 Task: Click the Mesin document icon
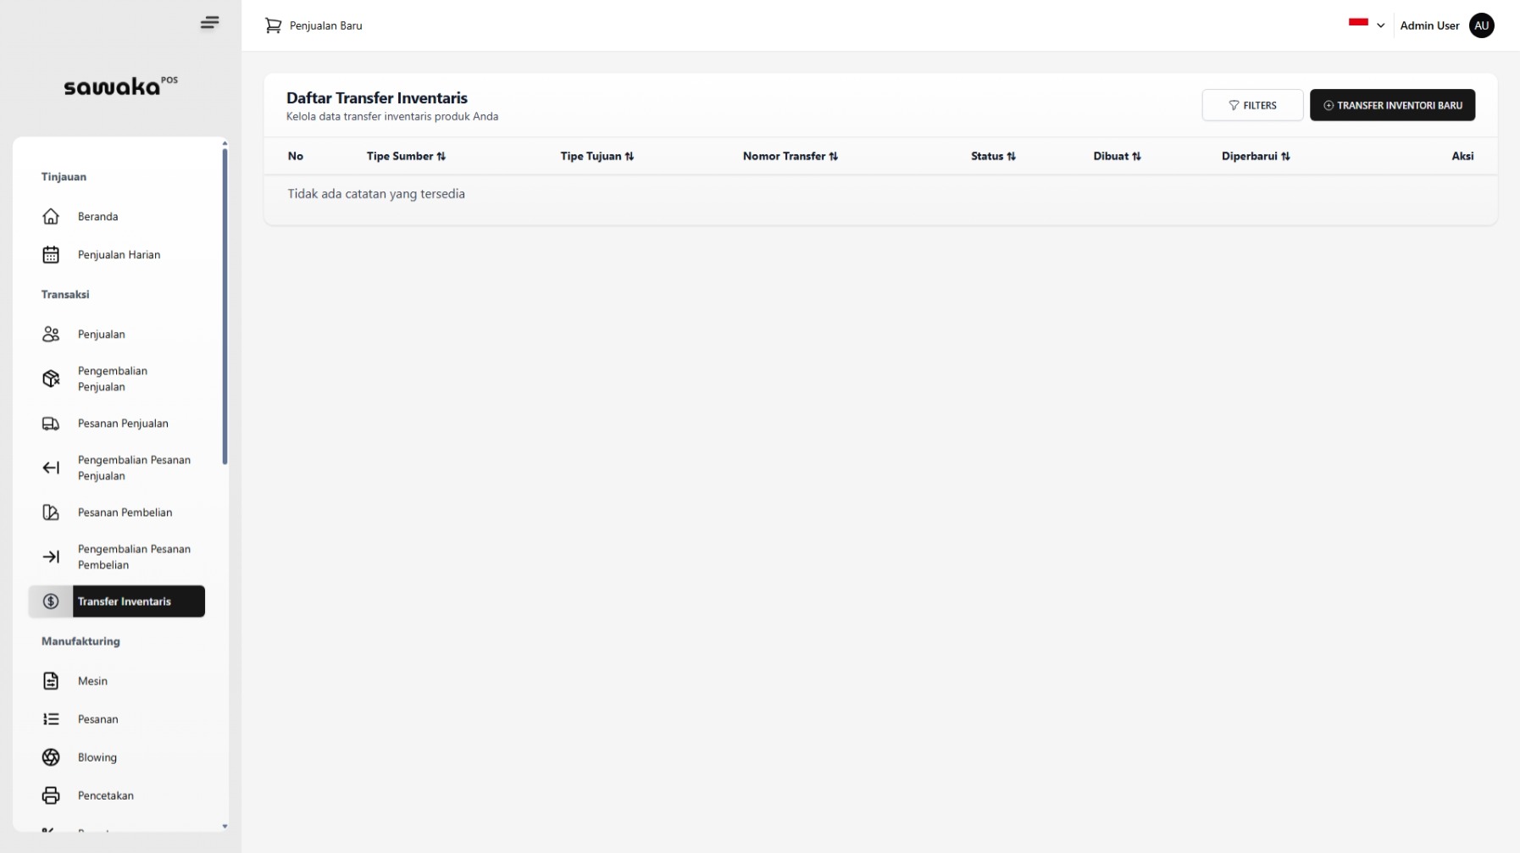pos(51,681)
